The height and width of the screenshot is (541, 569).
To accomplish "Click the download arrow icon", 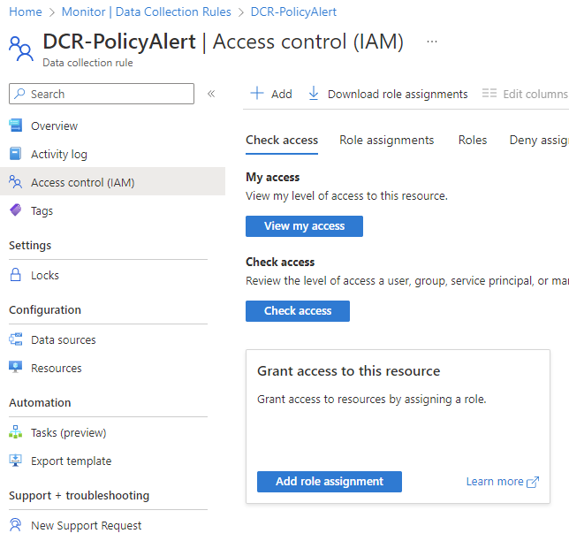I will [x=314, y=94].
